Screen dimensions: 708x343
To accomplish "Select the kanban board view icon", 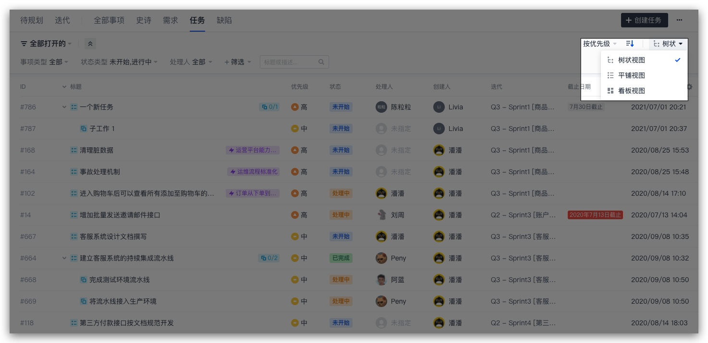I will (x=610, y=91).
